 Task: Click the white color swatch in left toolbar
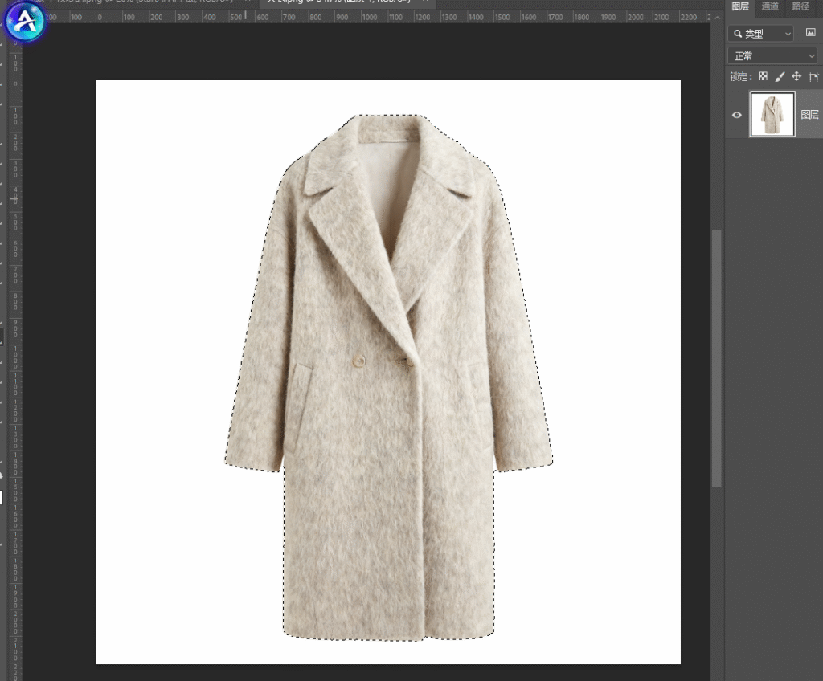(1, 497)
